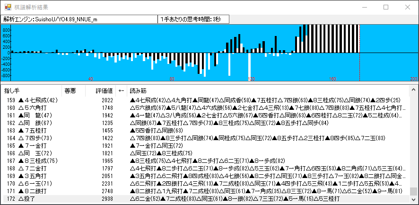Select row 167 ▲8三桂成(75)
419x205 pixels.
[205, 161]
